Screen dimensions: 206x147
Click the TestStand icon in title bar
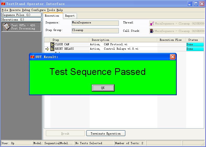pyautogui.click(x=3, y=4)
